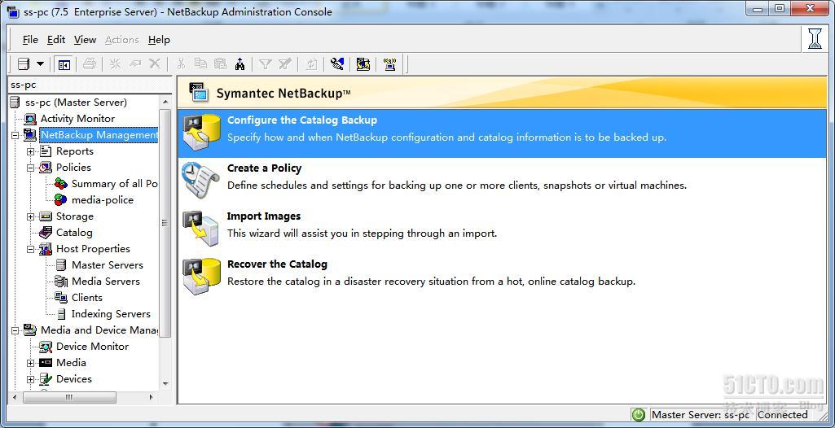Open Configure the Catalog Backup wizard title
835x428 pixels.
302,120
